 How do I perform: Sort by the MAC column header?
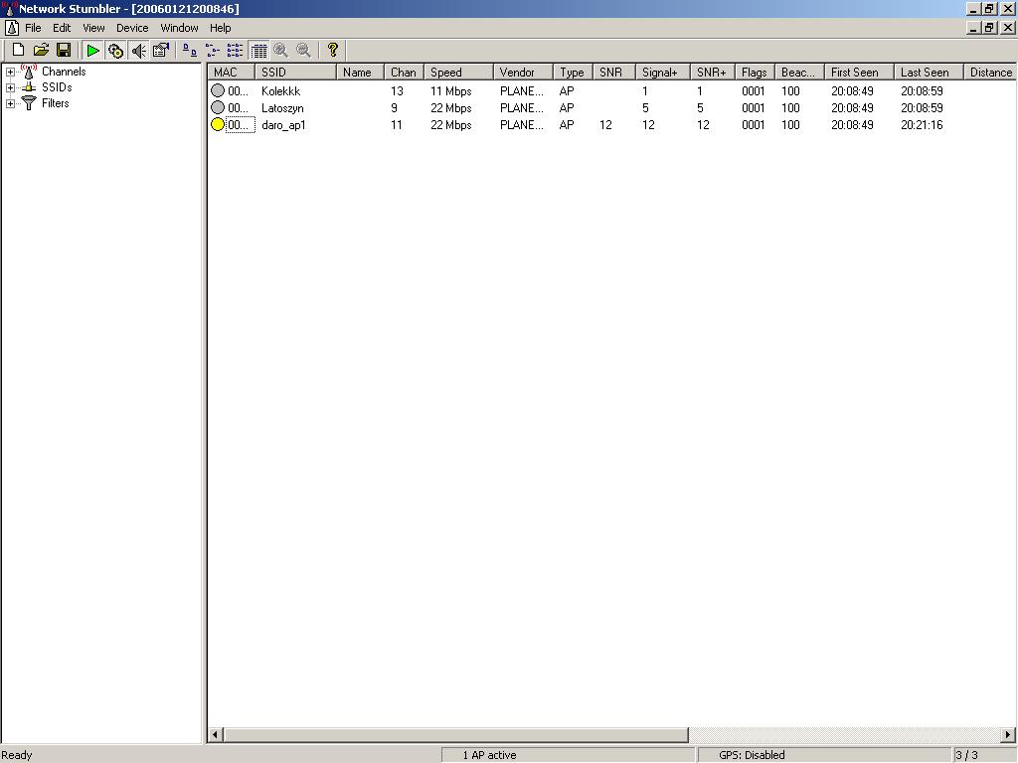coord(231,72)
